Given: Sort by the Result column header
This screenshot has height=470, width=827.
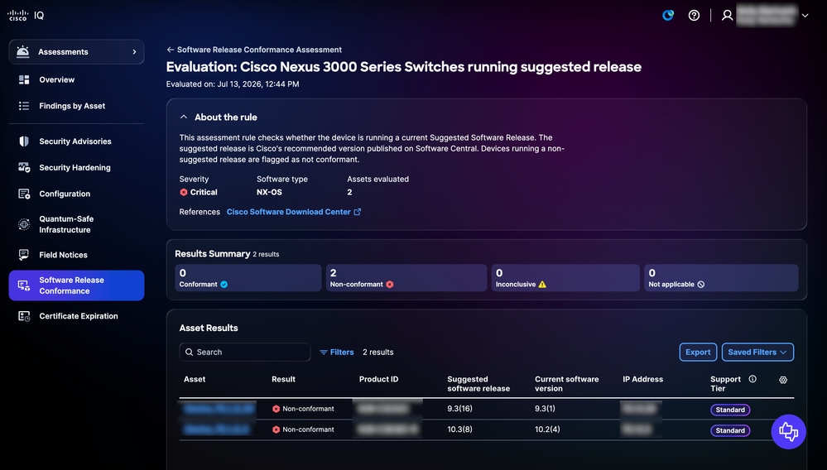Looking at the screenshot, I should click(x=283, y=379).
